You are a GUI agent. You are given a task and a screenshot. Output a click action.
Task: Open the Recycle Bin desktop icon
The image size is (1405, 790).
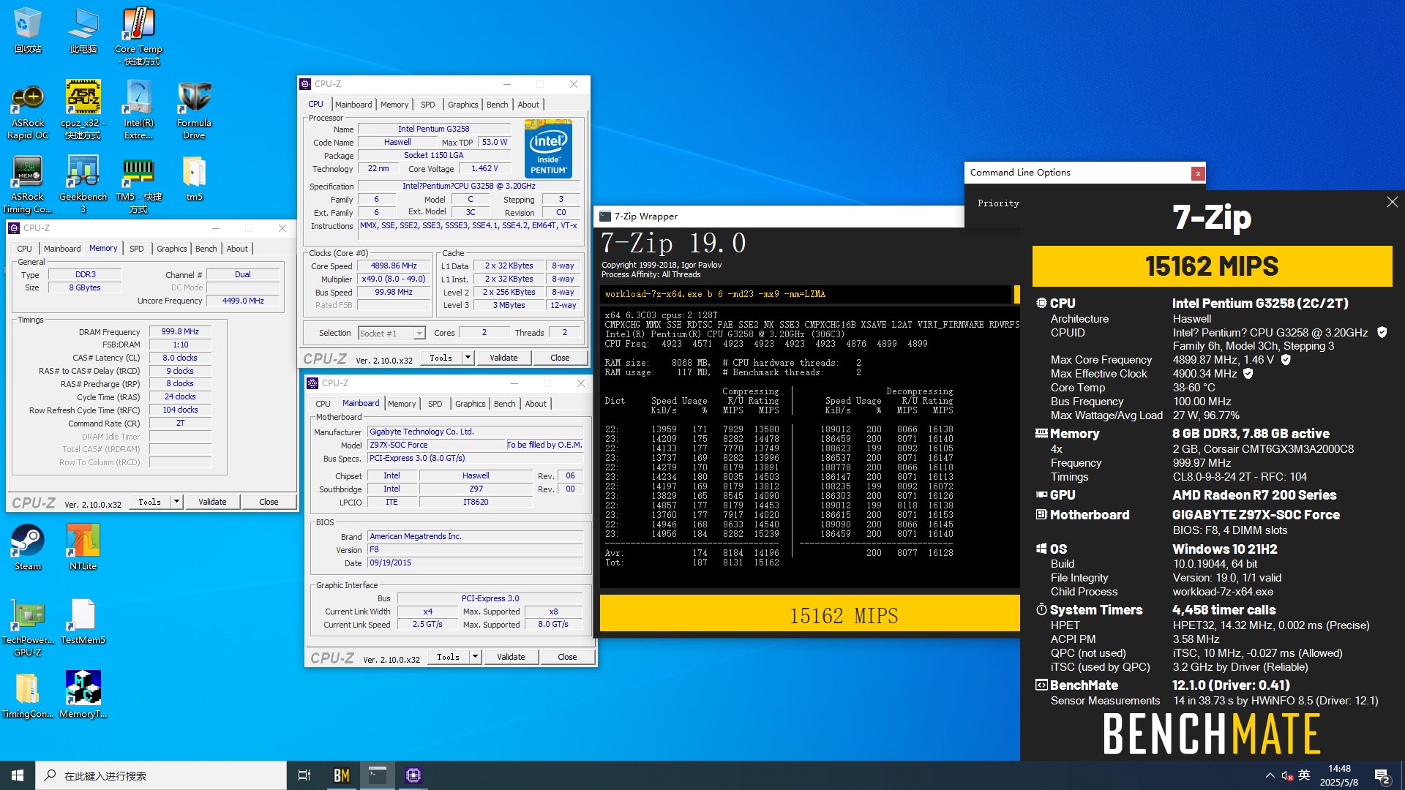[28, 31]
